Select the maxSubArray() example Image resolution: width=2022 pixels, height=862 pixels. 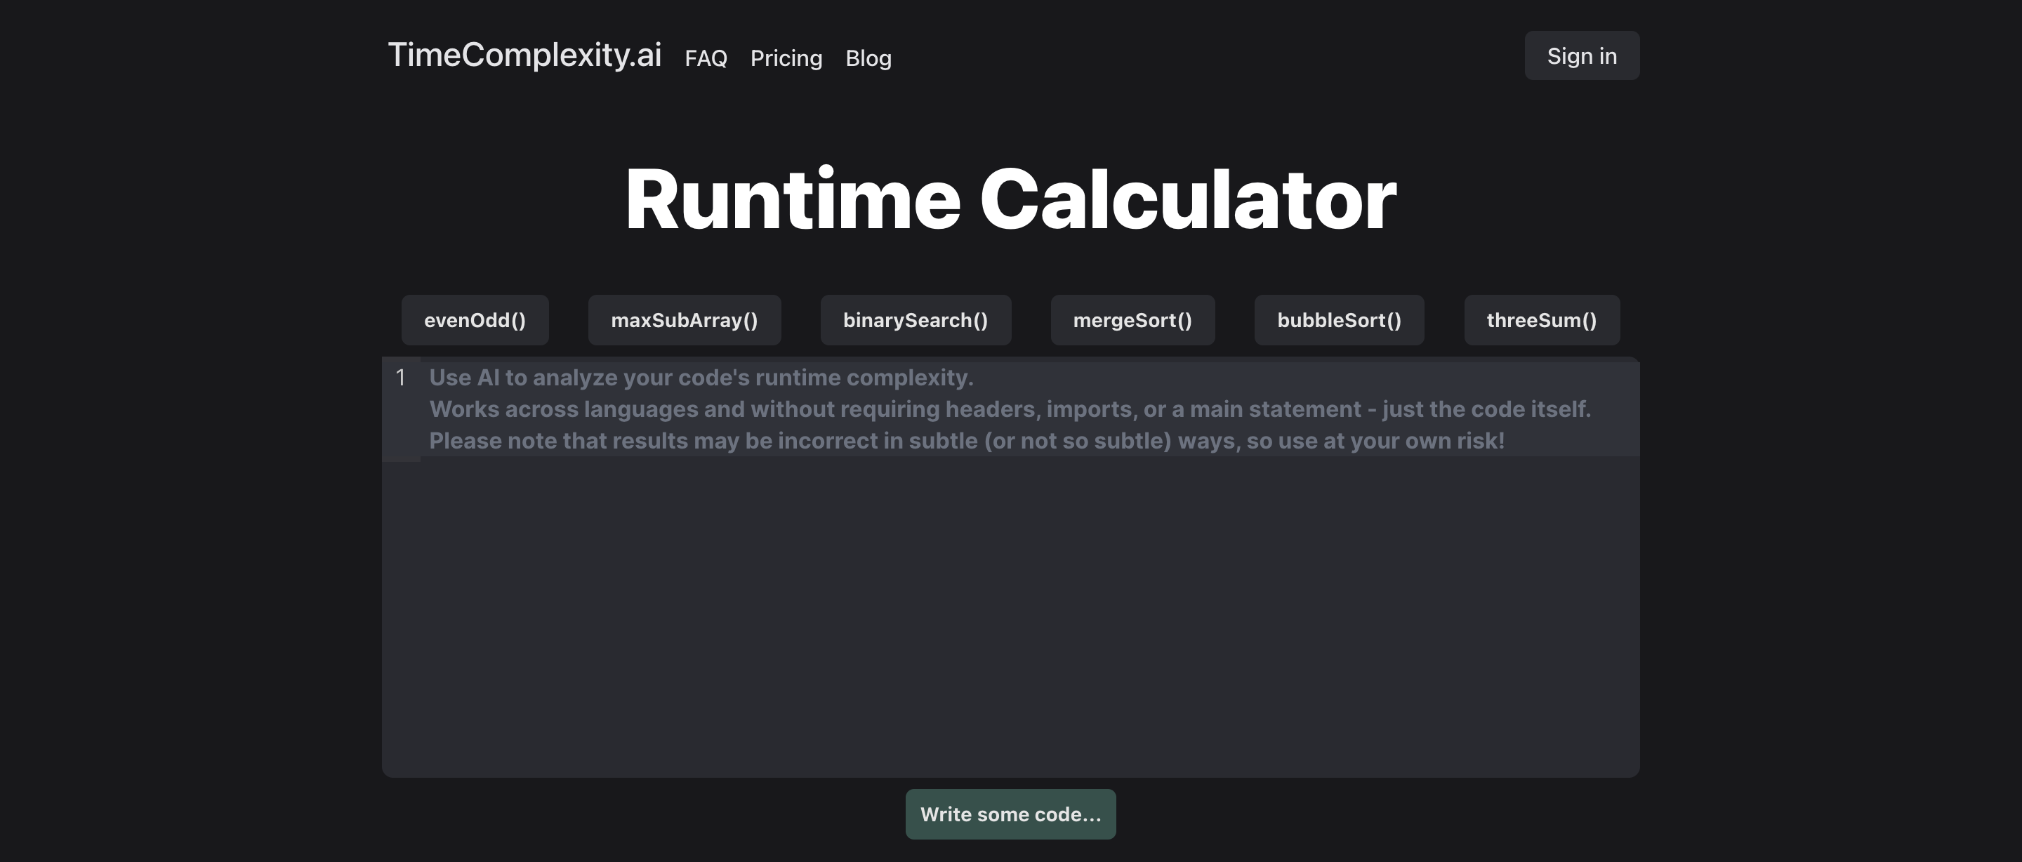[x=685, y=320]
